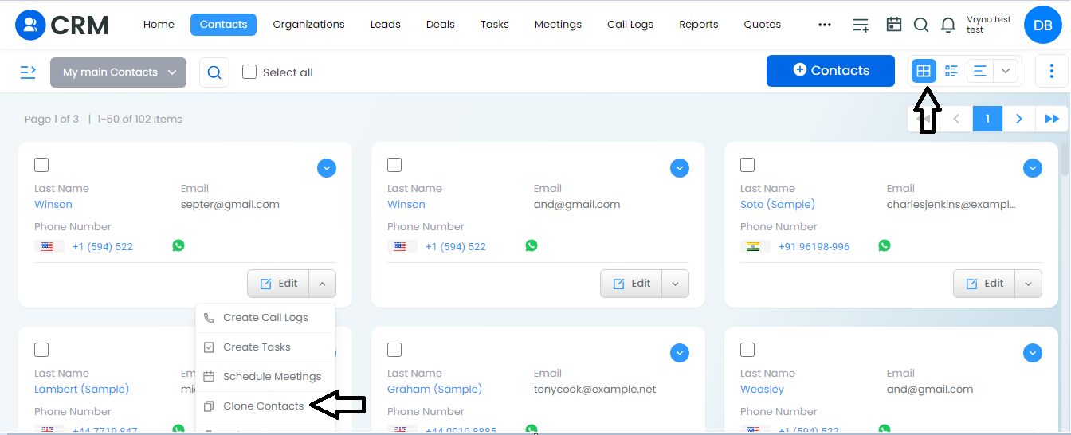Open the vertical three-dot options menu

pos(1052,71)
